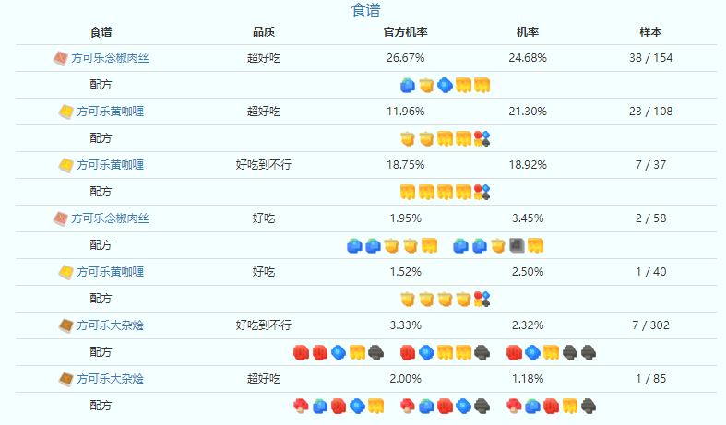Click first yellow pot icon in the 1.52% recipe

(x=408, y=300)
